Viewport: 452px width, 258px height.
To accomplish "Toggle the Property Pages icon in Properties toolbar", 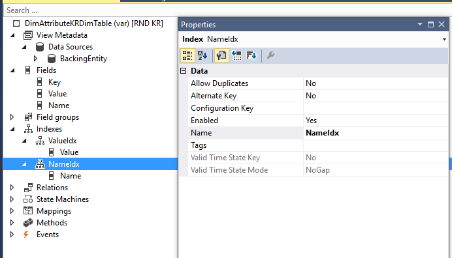I will click(x=221, y=55).
